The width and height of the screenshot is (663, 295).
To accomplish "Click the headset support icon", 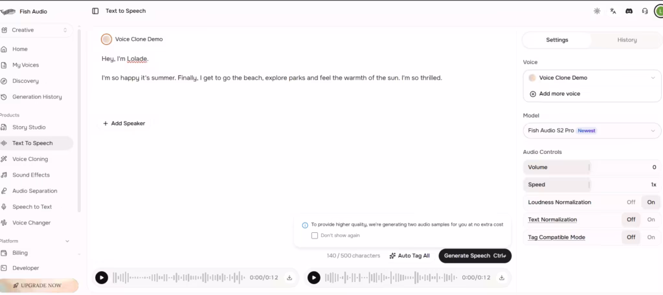I will point(645,11).
